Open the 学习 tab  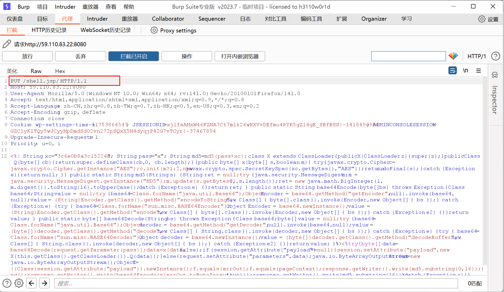click(x=406, y=19)
